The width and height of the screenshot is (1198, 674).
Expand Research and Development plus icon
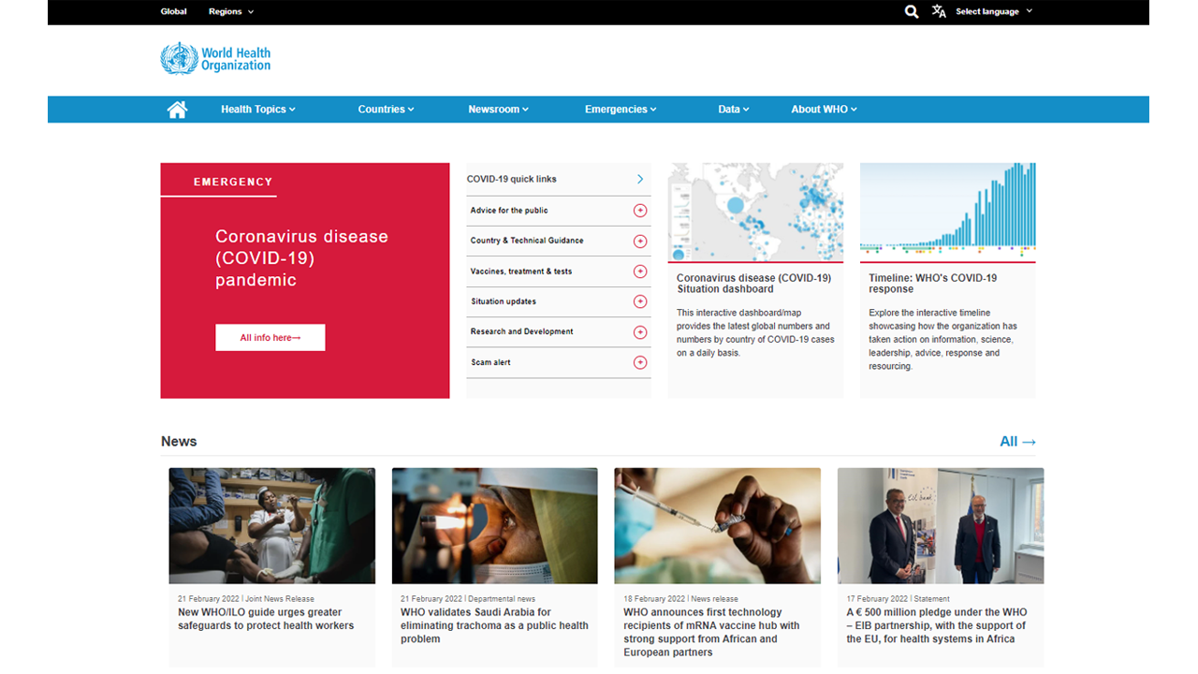(x=640, y=332)
